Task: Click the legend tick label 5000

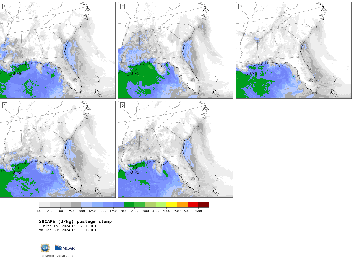Action: click(188, 211)
